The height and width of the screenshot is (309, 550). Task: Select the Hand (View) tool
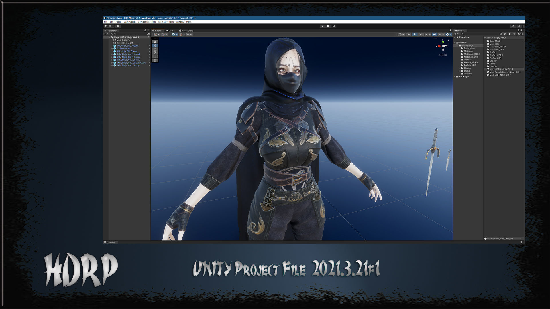[155, 42]
